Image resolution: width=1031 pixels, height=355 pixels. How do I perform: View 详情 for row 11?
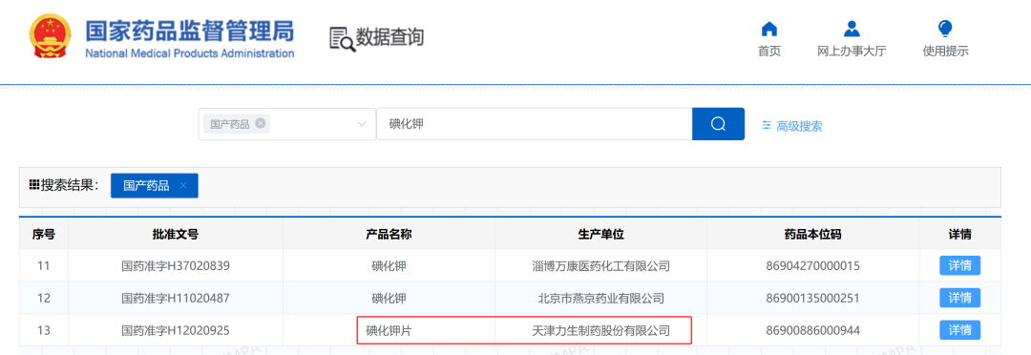coord(959,266)
